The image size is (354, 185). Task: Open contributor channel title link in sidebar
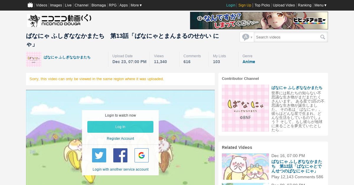[297, 88]
